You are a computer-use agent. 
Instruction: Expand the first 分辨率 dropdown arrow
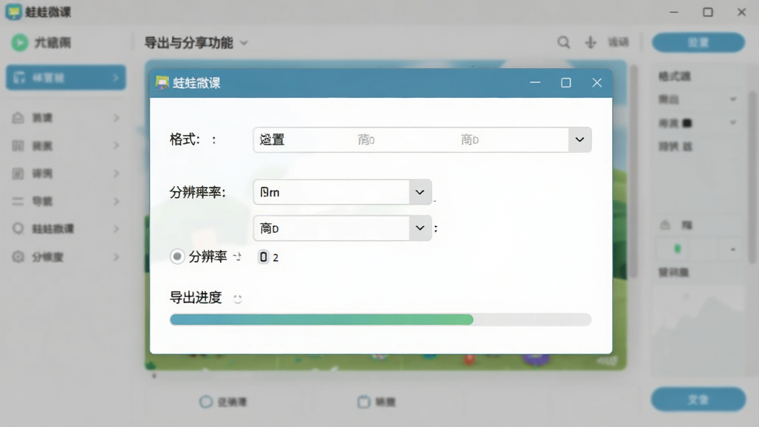pyautogui.click(x=420, y=192)
